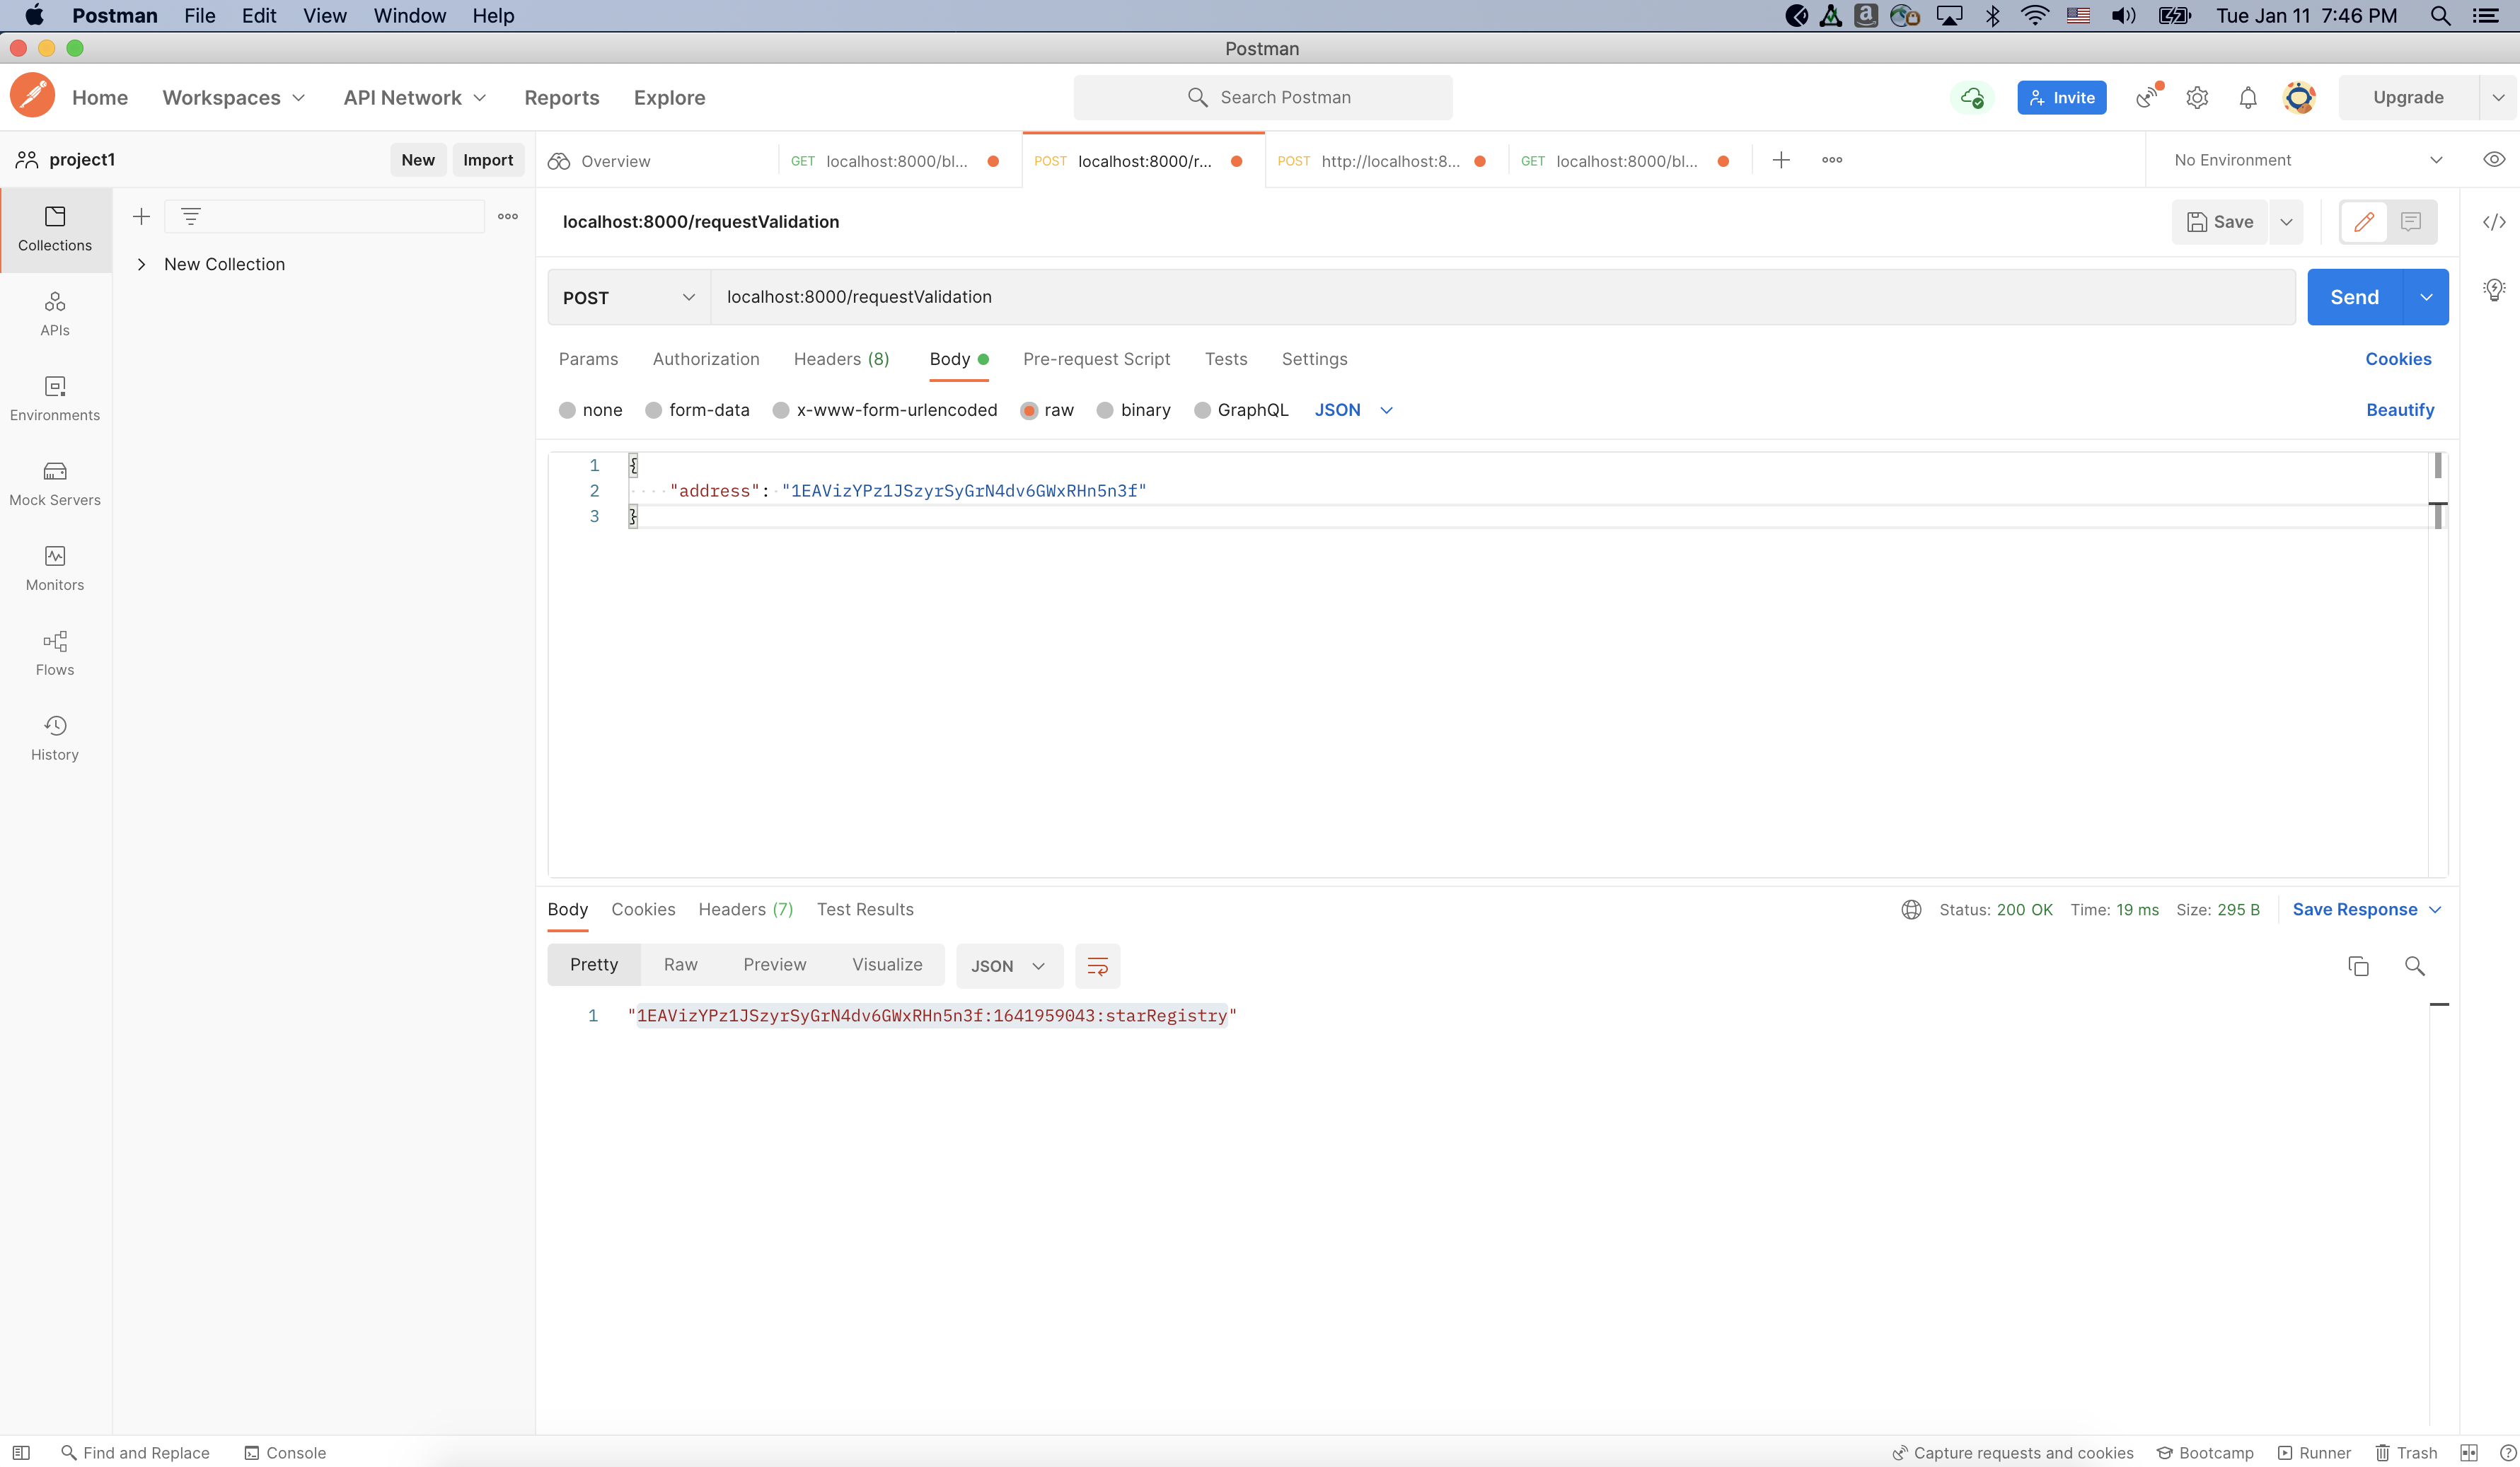
Task: Select the GraphQL body type radio
Action: pyautogui.click(x=1202, y=410)
